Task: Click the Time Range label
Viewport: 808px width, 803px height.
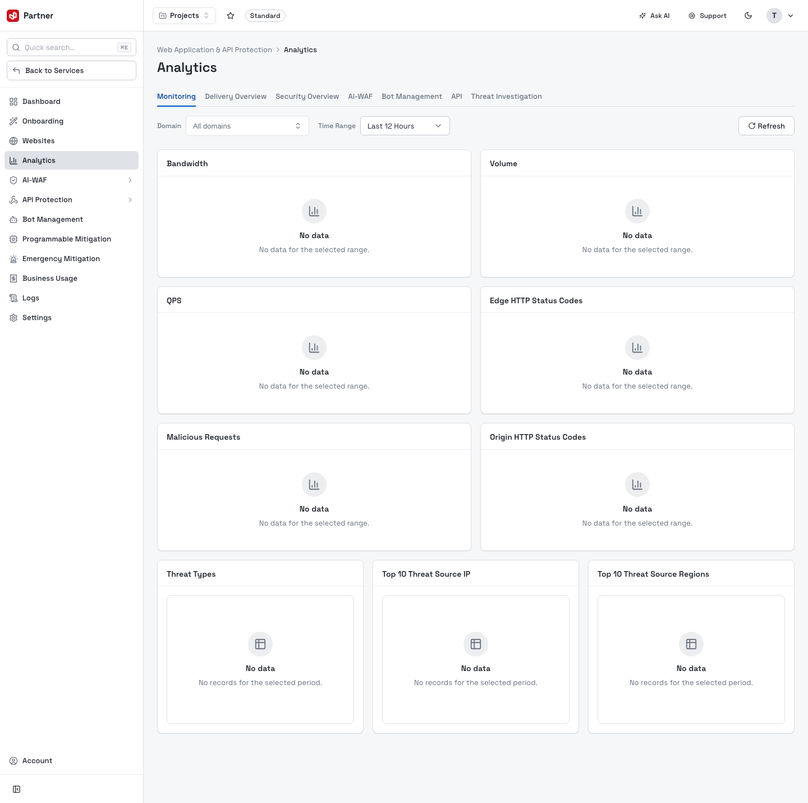Action: [337, 126]
